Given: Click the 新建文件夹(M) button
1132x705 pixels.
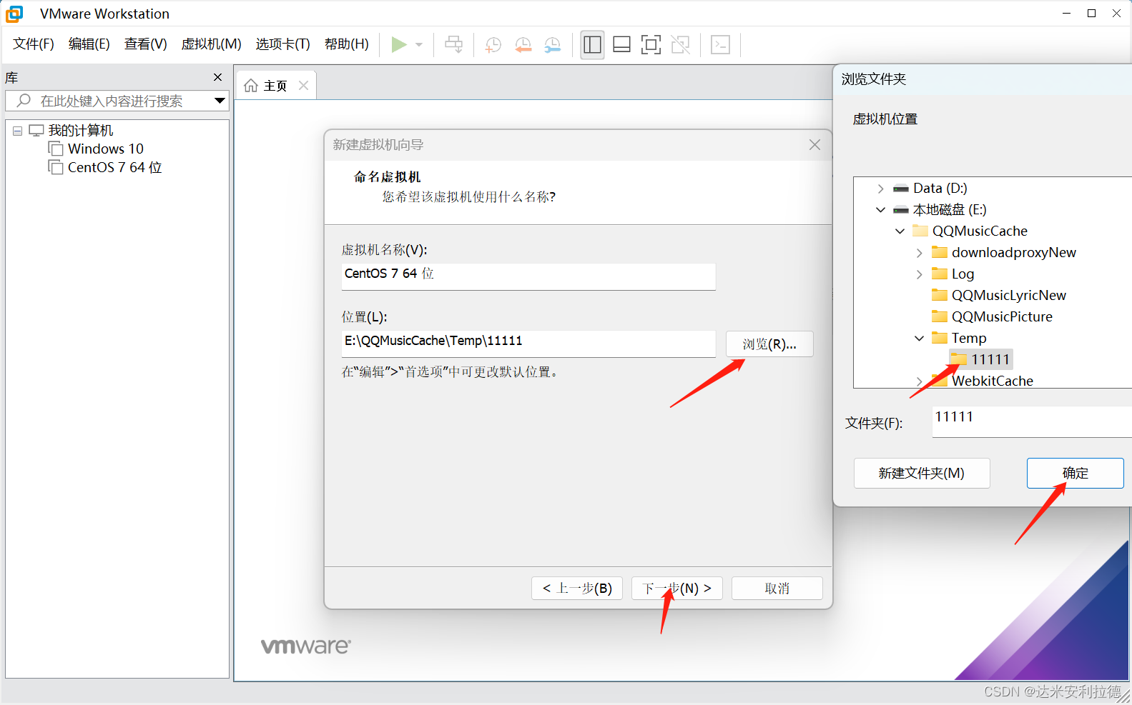Looking at the screenshot, I should pyautogui.click(x=922, y=473).
